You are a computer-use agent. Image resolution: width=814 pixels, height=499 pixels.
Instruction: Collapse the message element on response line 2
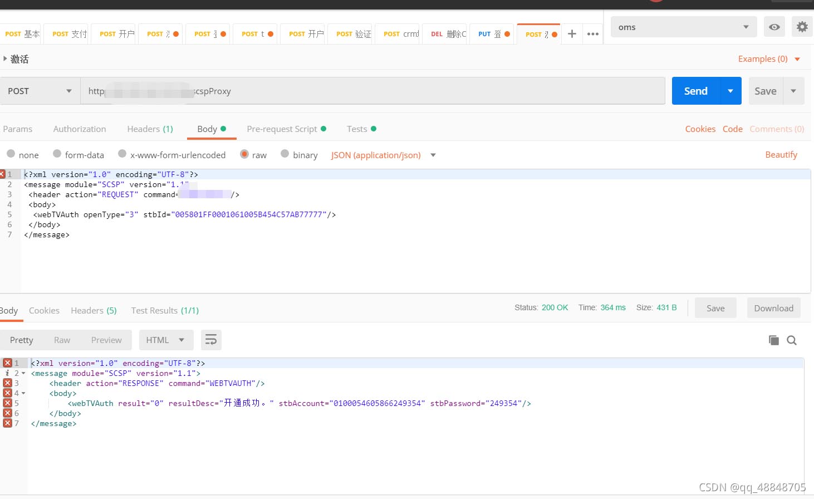click(x=23, y=373)
